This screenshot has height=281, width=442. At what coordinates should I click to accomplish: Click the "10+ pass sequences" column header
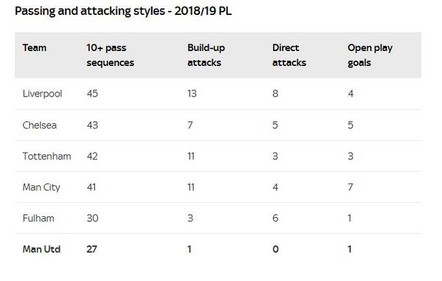tap(110, 55)
